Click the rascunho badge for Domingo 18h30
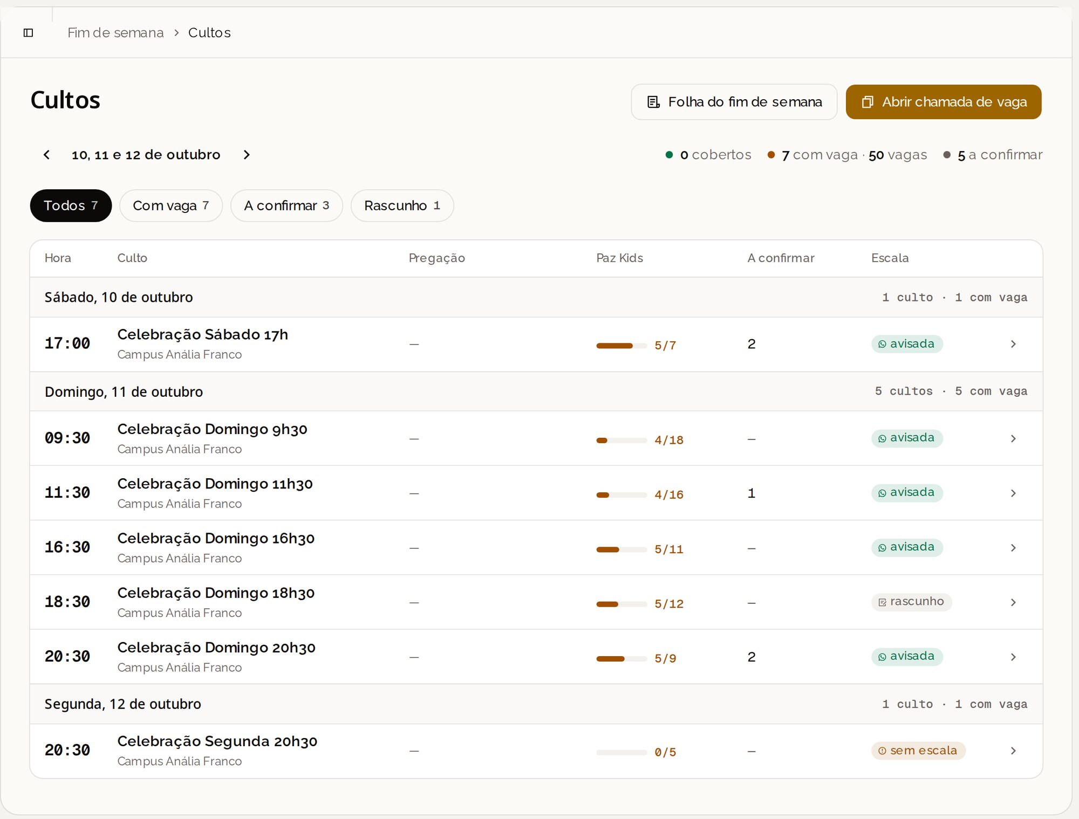This screenshot has width=1079, height=819. [x=911, y=602]
